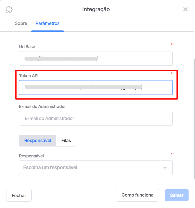
Task: Save the parameters with Salvar
Action: (x=177, y=195)
